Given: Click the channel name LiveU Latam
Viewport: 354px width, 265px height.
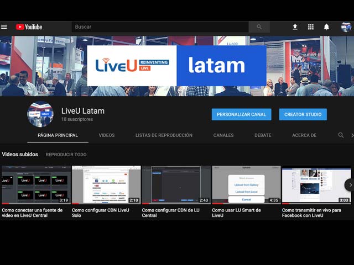Looking at the screenshot, I should click(x=83, y=111).
